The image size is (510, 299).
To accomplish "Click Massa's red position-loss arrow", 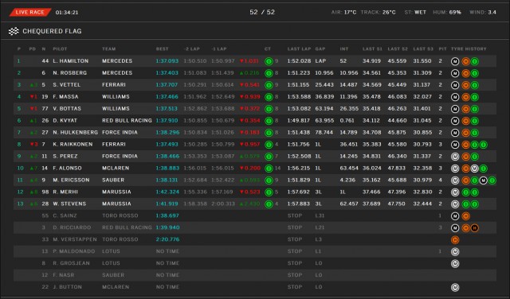I will pos(33,97).
